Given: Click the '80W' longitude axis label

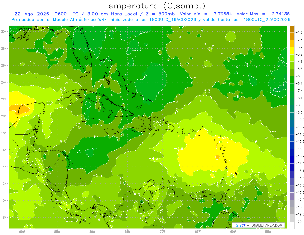Looking at the screenshot, I should 92,232.
